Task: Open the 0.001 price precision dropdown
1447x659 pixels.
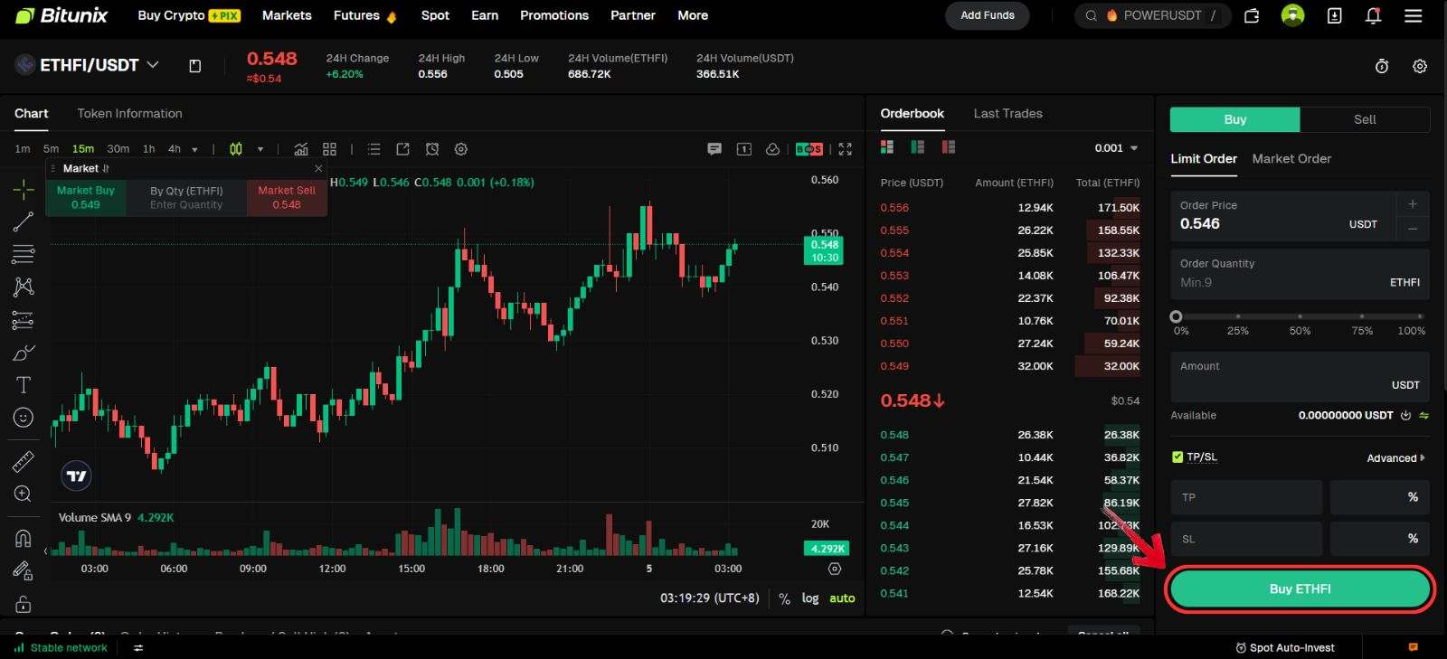Action: pos(1117,148)
